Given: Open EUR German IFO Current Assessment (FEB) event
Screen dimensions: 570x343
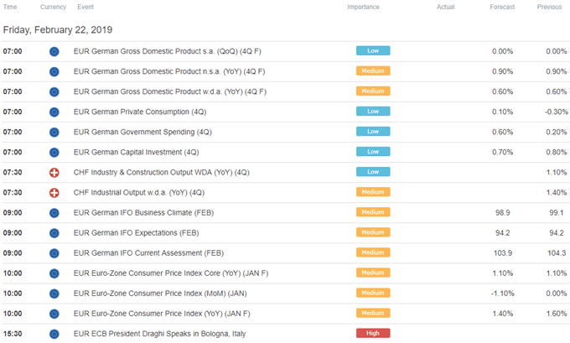Looking at the screenshot, I should pos(148,253).
